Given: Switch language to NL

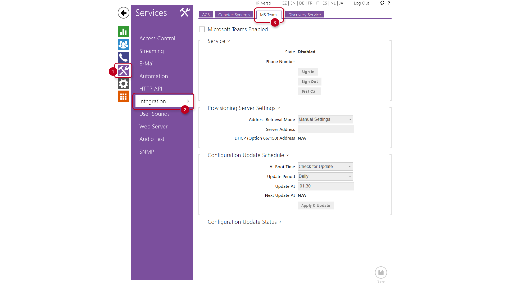Looking at the screenshot, I should [x=333, y=3].
